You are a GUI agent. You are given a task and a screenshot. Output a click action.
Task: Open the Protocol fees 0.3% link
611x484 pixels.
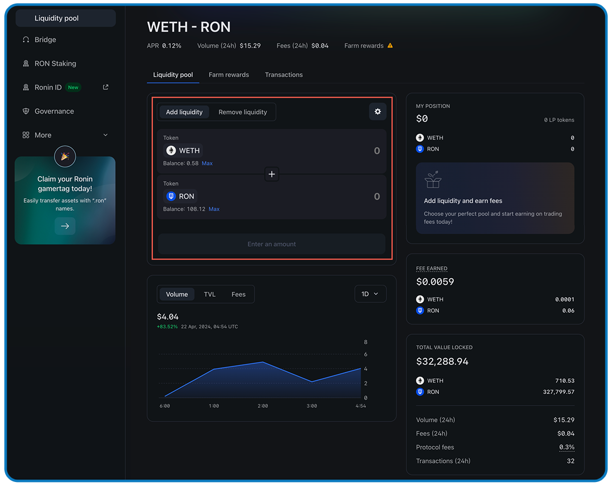(567, 447)
